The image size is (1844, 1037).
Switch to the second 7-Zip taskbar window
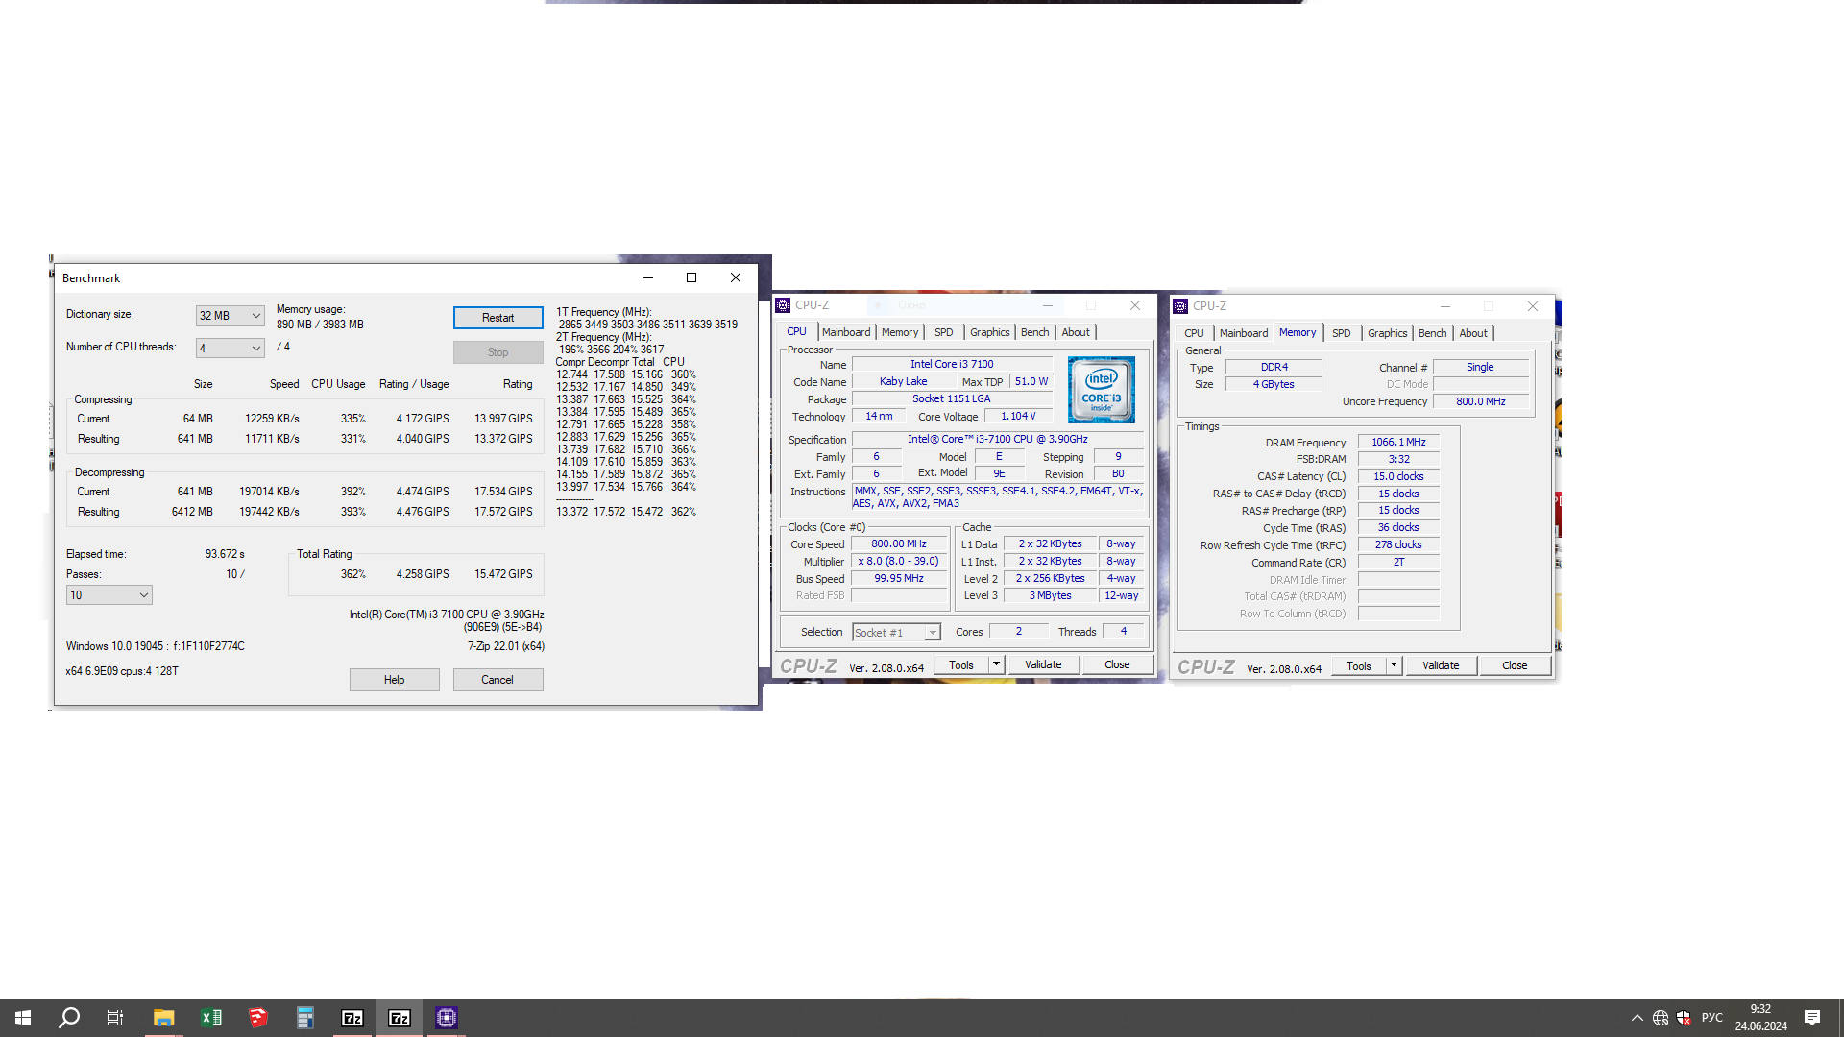click(x=399, y=1018)
